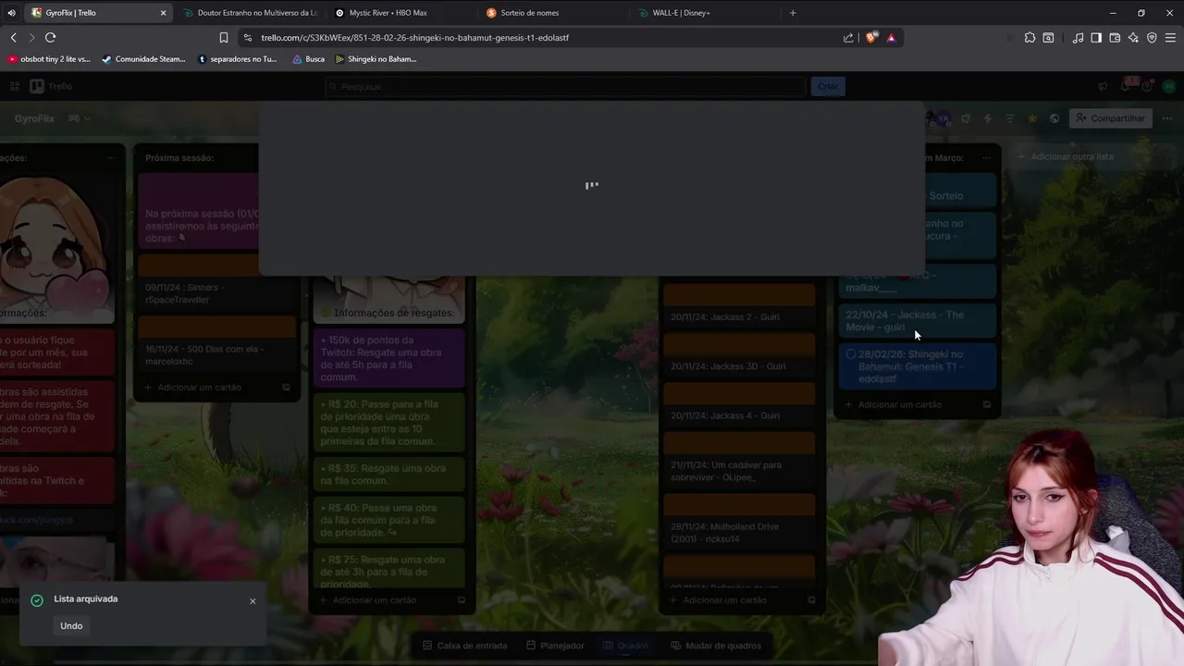The image size is (1184, 666).
Task: Open a new browser tab with the plus
Action: [793, 13]
